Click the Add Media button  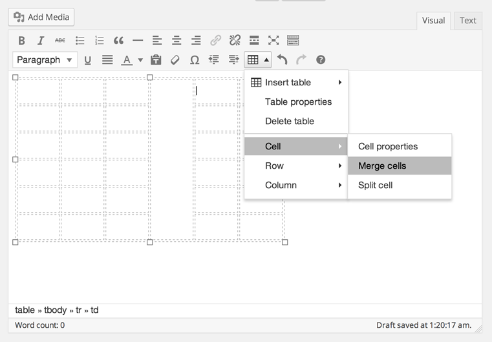41,17
